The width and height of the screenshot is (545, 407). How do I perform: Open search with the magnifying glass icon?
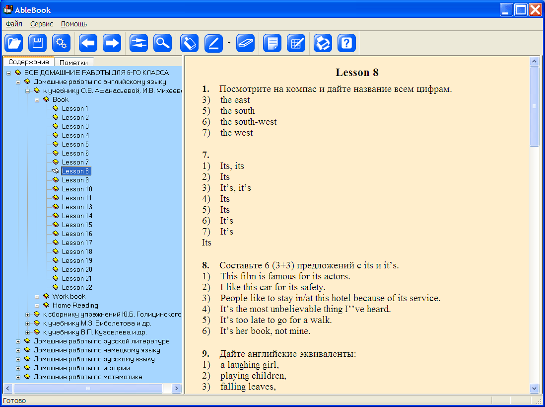[x=162, y=43]
